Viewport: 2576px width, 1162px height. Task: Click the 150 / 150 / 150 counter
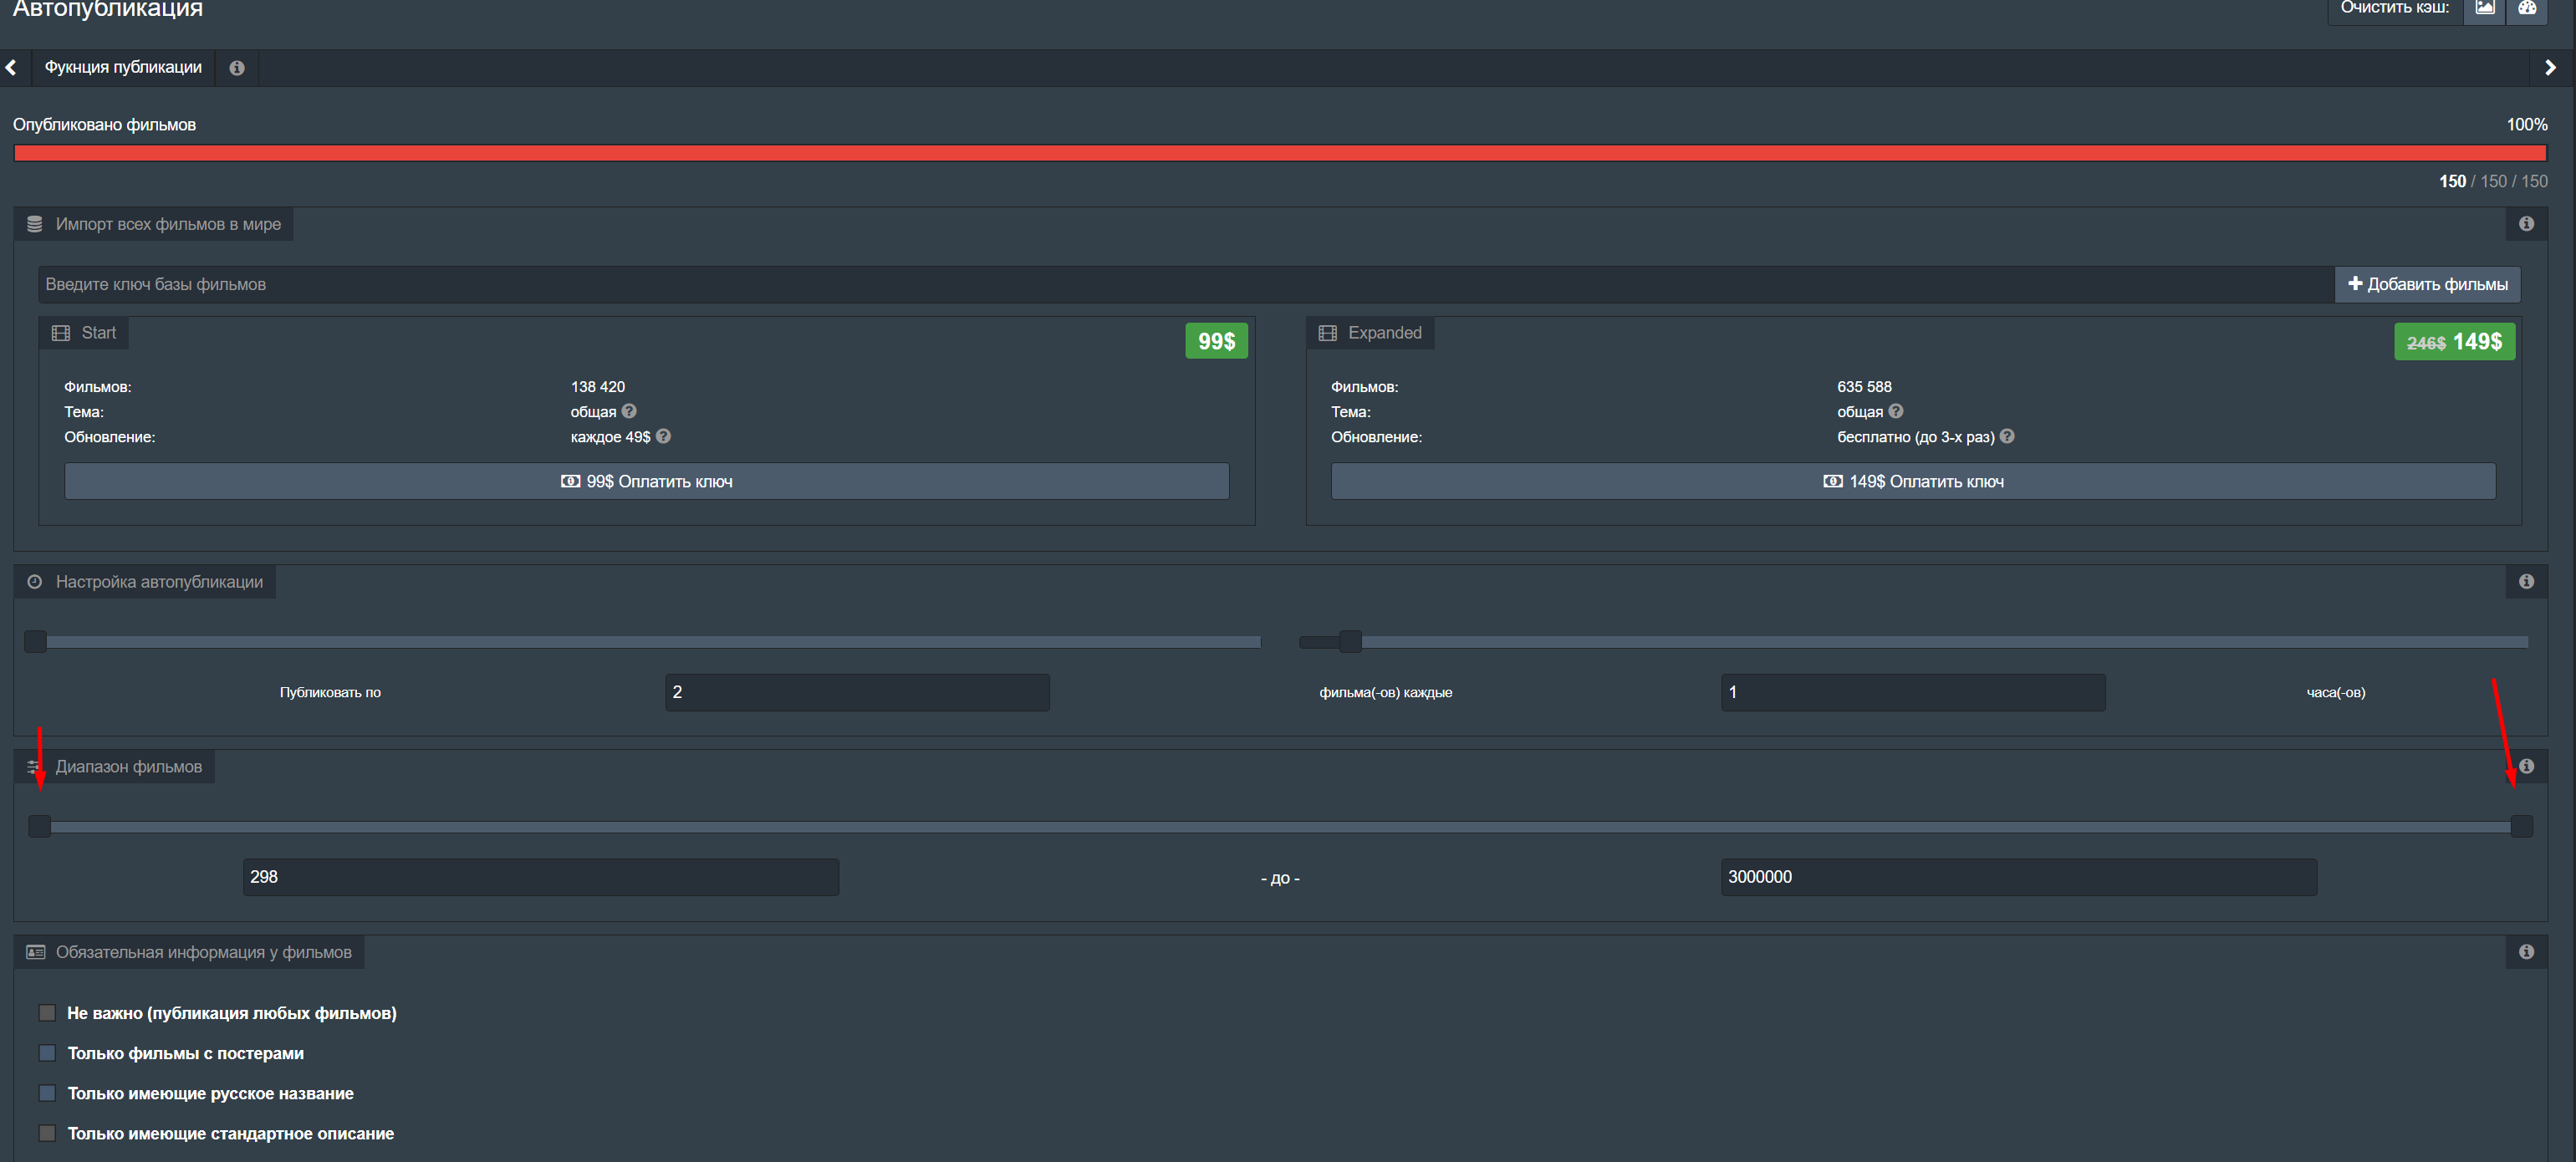pyautogui.click(x=2493, y=181)
